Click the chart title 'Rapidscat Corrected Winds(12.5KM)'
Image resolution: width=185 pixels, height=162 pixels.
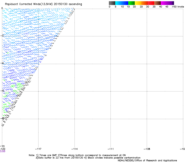(29, 4)
